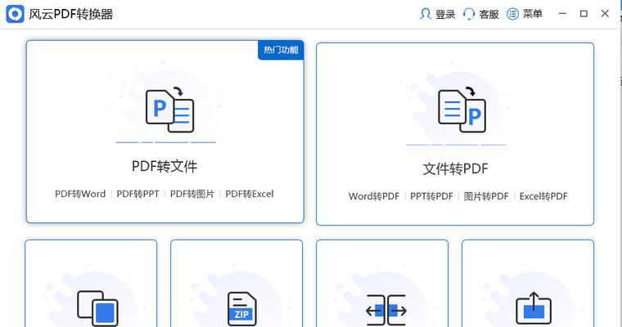The width and height of the screenshot is (622, 327).
Task: Minimize the window
Action: coord(562,13)
